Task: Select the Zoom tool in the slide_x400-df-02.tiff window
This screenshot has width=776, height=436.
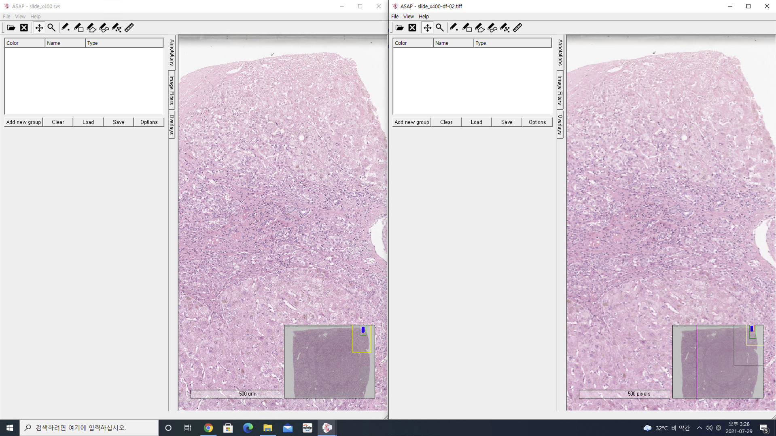Action: click(x=440, y=28)
